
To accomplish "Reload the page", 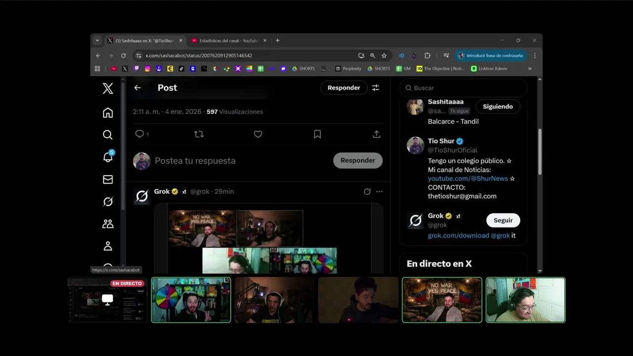I will coord(124,55).
